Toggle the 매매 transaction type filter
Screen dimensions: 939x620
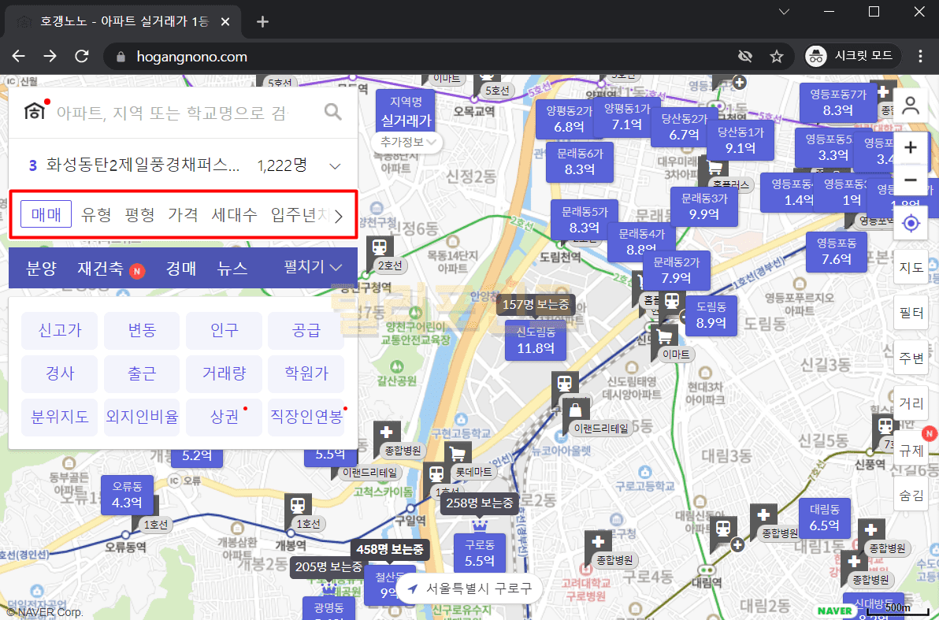(x=46, y=214)
